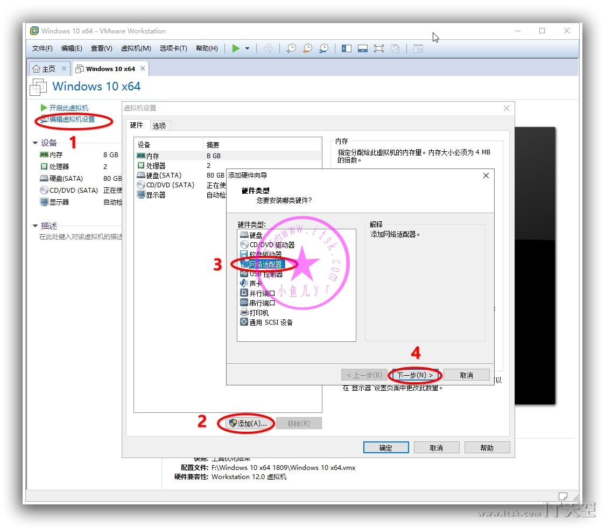
Task: Select the 内存 row in the settings hardware list
Action: pyautogui.click(x=228, y=156)
